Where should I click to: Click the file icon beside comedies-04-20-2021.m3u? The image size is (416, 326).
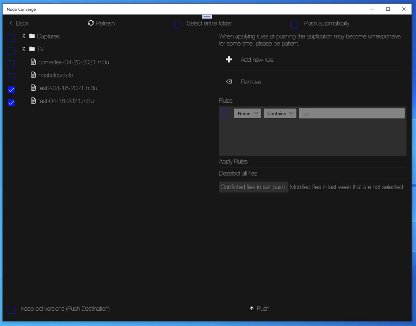pos(33,62)
